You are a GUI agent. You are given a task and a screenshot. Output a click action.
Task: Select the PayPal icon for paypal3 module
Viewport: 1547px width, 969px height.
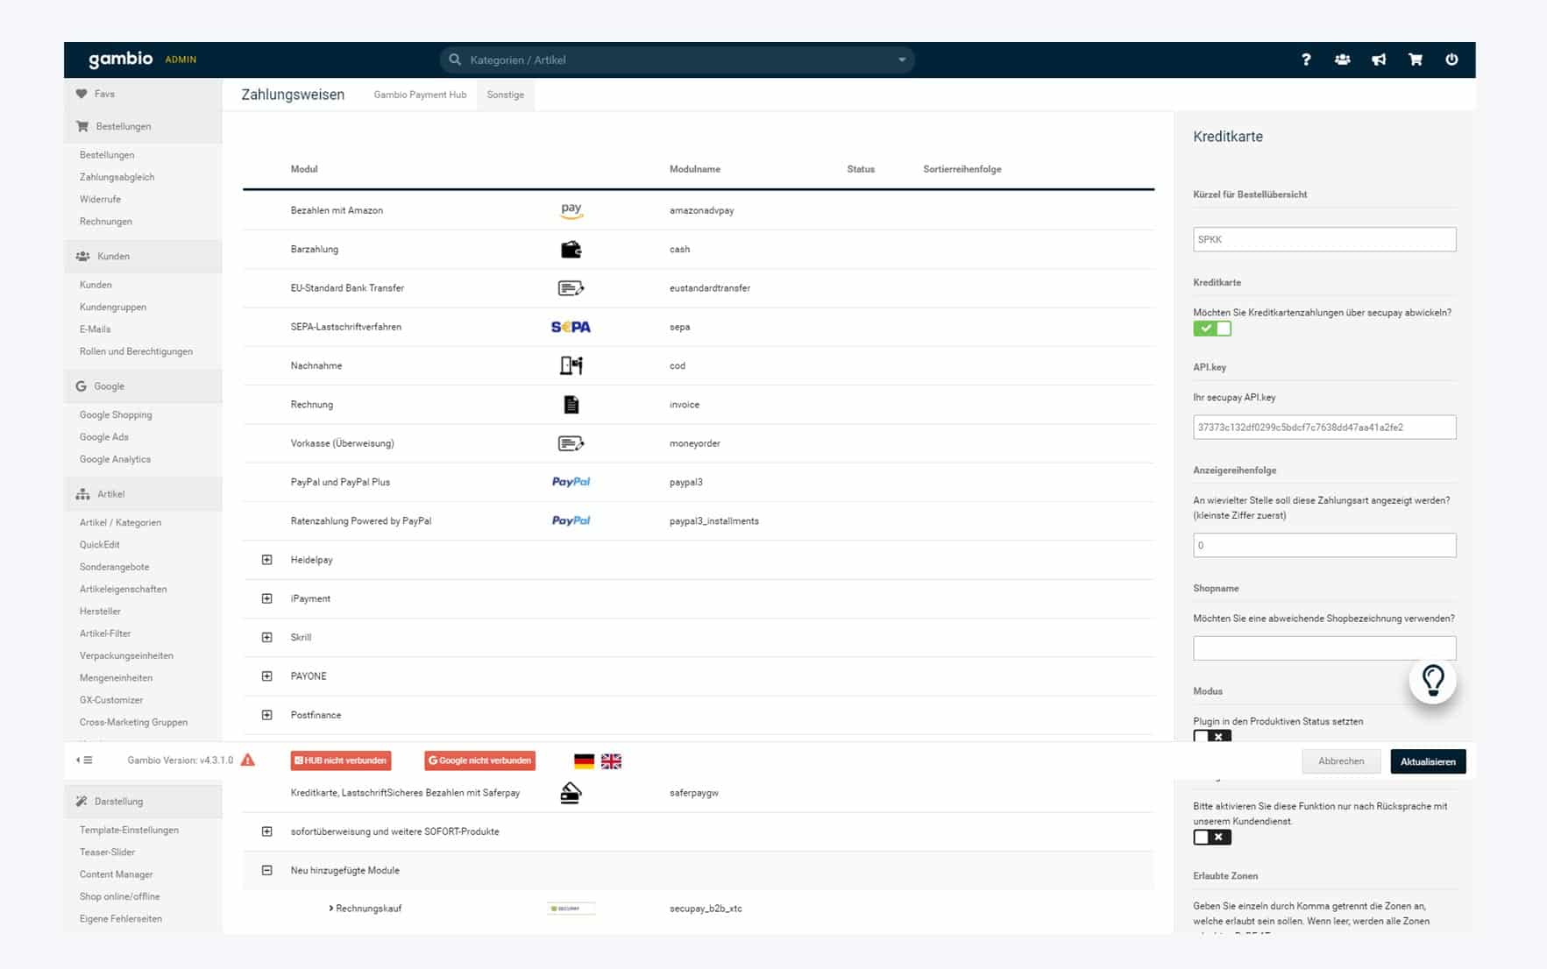[x=571, y=481]
